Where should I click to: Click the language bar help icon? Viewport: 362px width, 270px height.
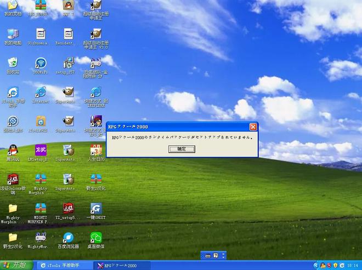tap(216, 255)
